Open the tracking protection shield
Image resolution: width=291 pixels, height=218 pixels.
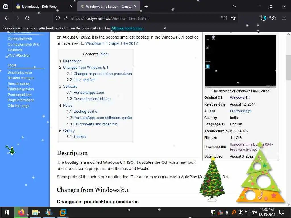pos(58,18)
